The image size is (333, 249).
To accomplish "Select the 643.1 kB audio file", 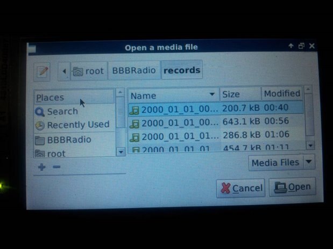I will pyautogui.click(x=216, y=122).
